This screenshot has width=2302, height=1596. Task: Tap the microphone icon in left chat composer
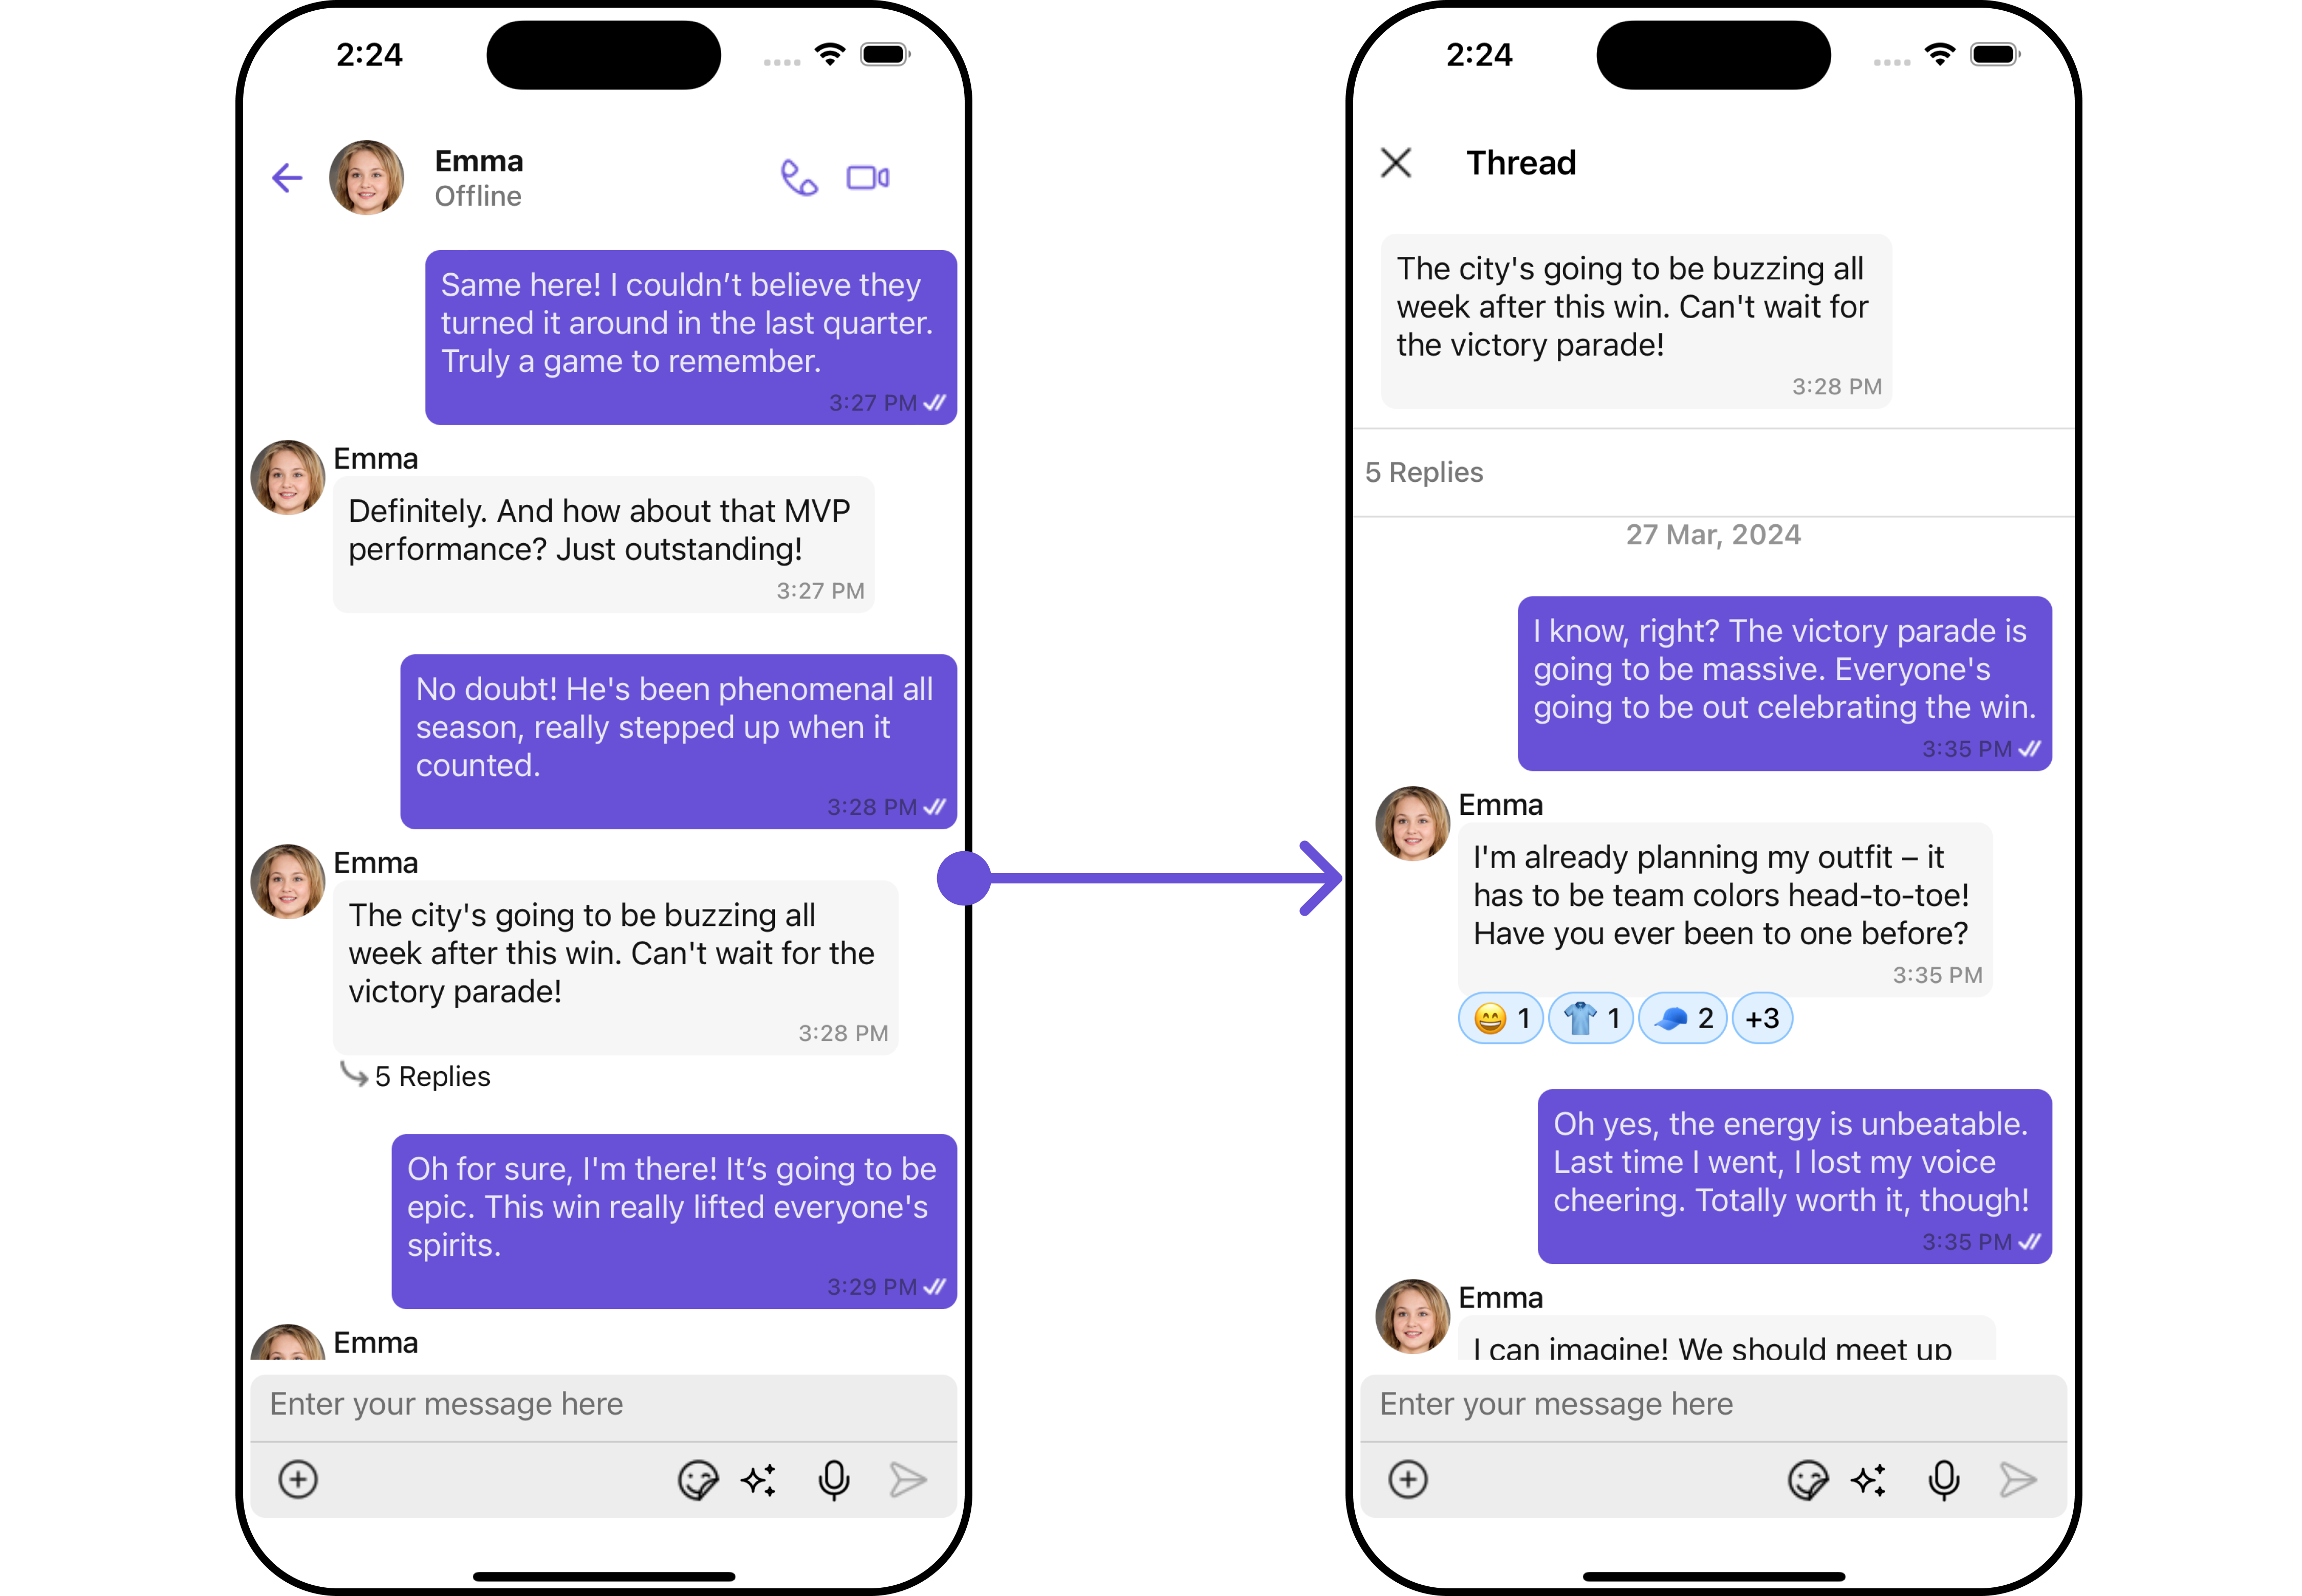pos(833,1480)
